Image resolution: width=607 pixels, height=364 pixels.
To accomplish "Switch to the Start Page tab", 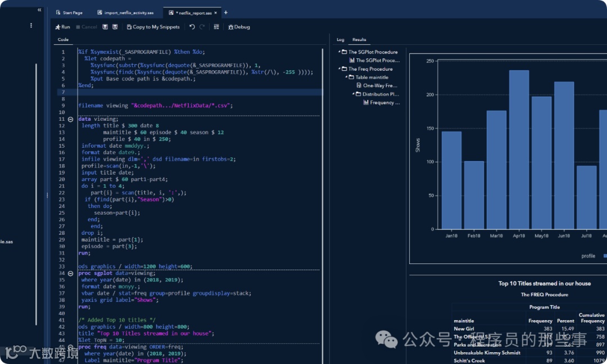I will point(69,13).
